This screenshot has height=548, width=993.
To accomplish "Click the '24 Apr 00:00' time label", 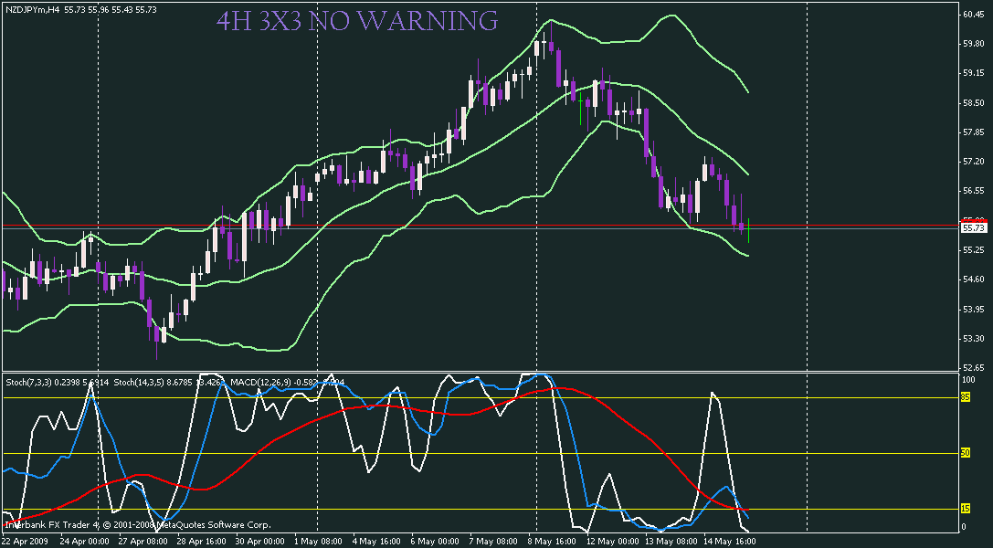I will tap(84, 542).
